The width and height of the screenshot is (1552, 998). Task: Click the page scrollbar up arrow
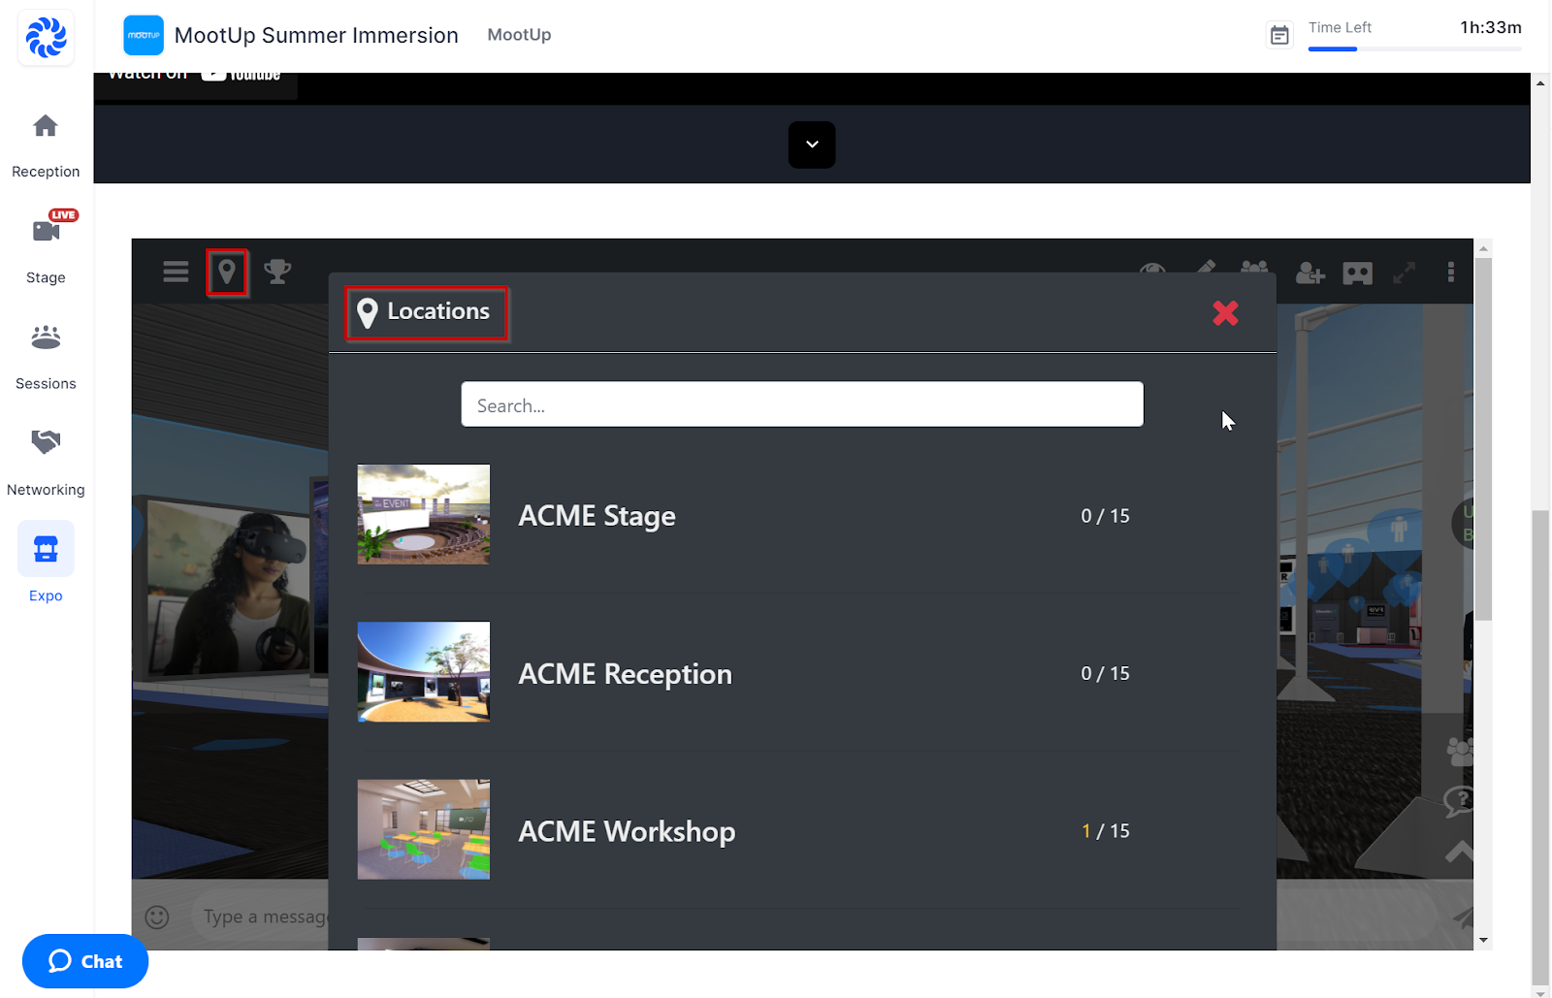click(x=1540, y=83)
